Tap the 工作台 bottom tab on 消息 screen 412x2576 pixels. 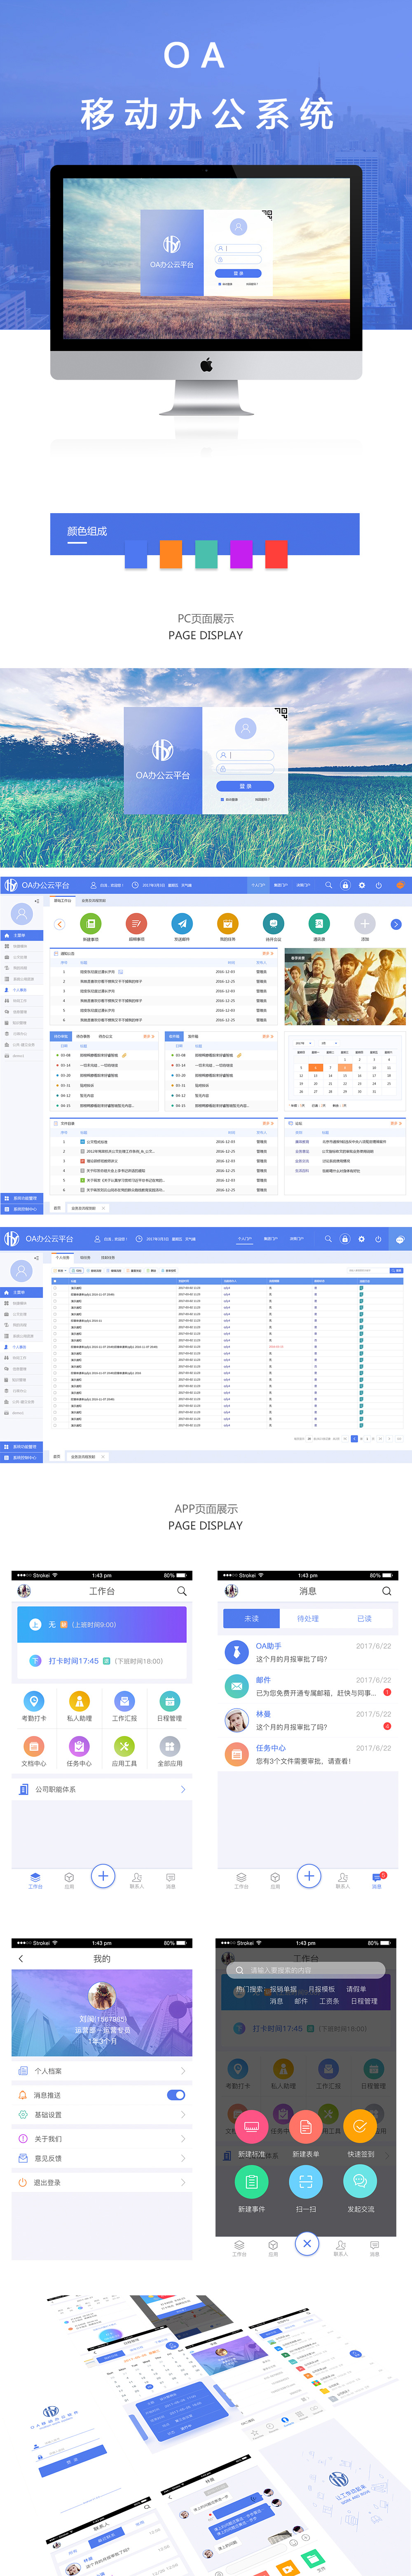pos(241,1881)
